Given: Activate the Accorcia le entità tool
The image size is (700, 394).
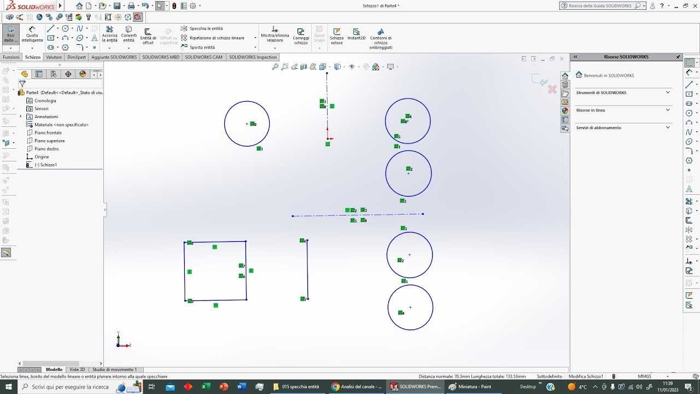Looking at the screenshot, I should click(109, 34).
